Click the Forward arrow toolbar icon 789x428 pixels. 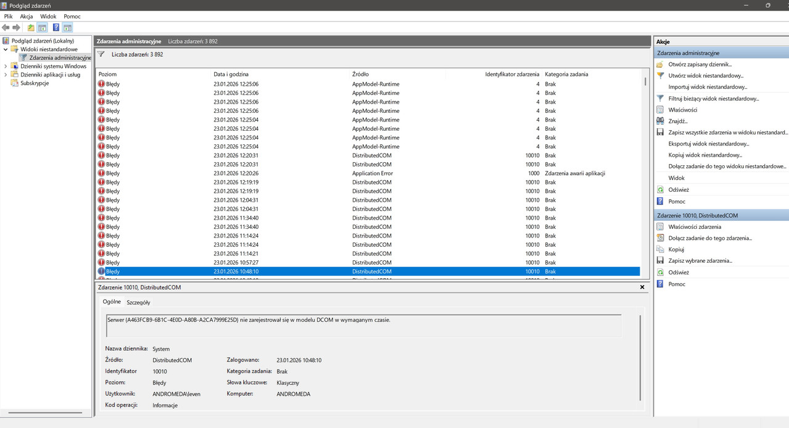click(x=16, y=28)
